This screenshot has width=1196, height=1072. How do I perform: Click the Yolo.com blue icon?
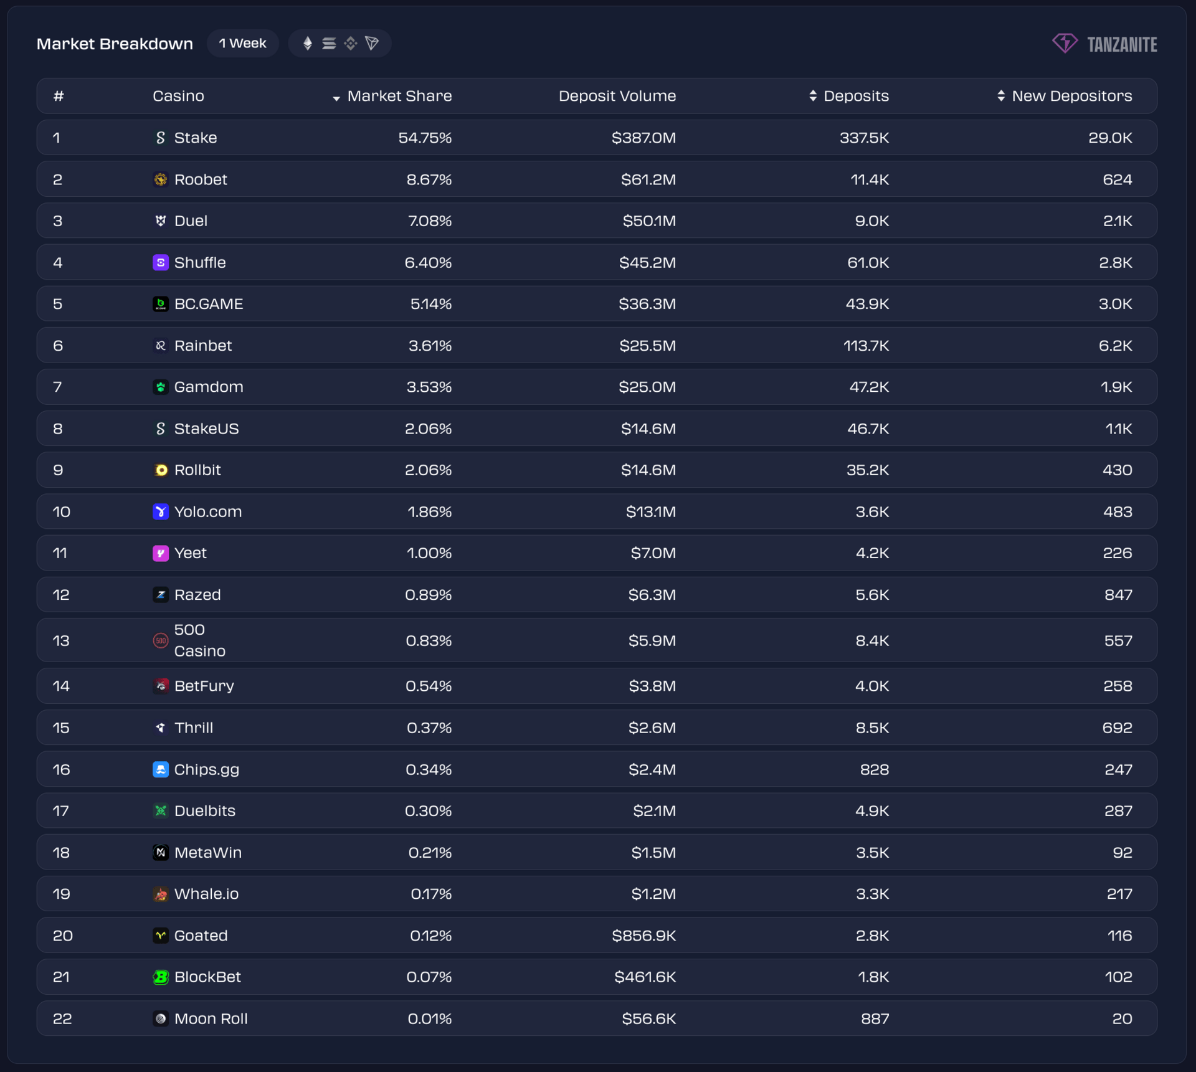pyautogui.click(x=161, y=511)
